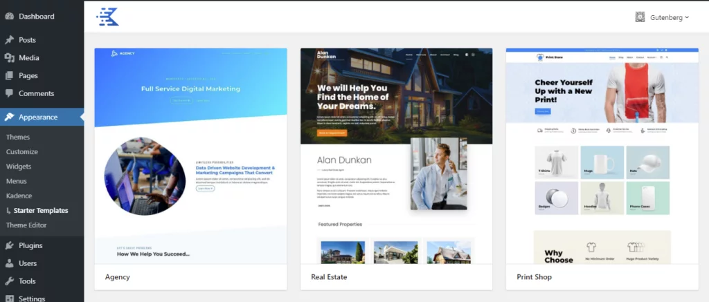Open the Gutenberg page builder dropdown
This screenshot has height=302, width=709.
[663, 17]
